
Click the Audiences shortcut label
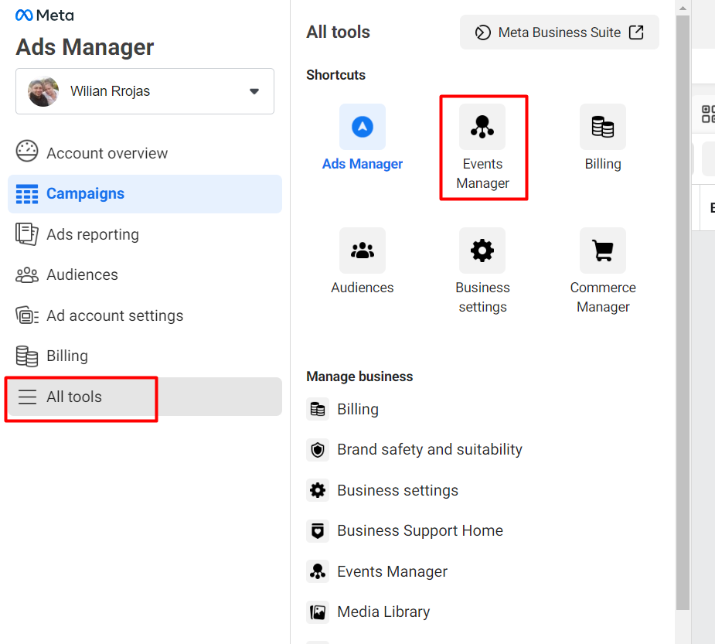(363, 288)
